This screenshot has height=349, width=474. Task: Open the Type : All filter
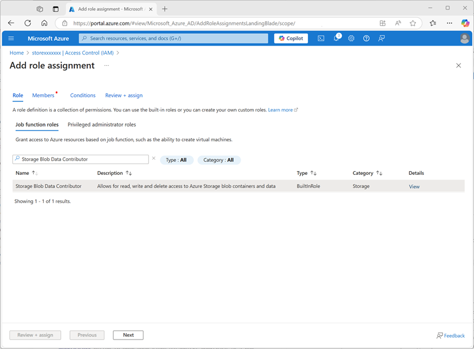point(176,160)
